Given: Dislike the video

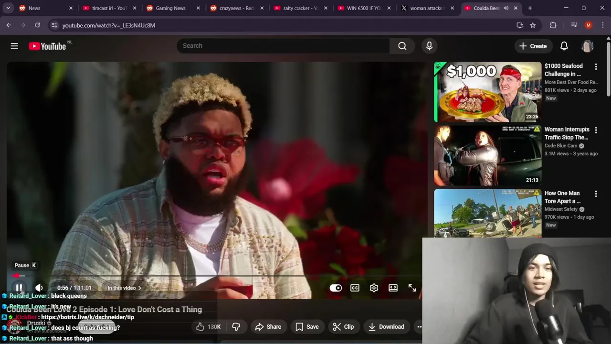Looking at the screenshot, I should point(236,327).
